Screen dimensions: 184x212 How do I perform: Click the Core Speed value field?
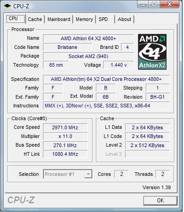pyautogui.click(x=65, y=127)
